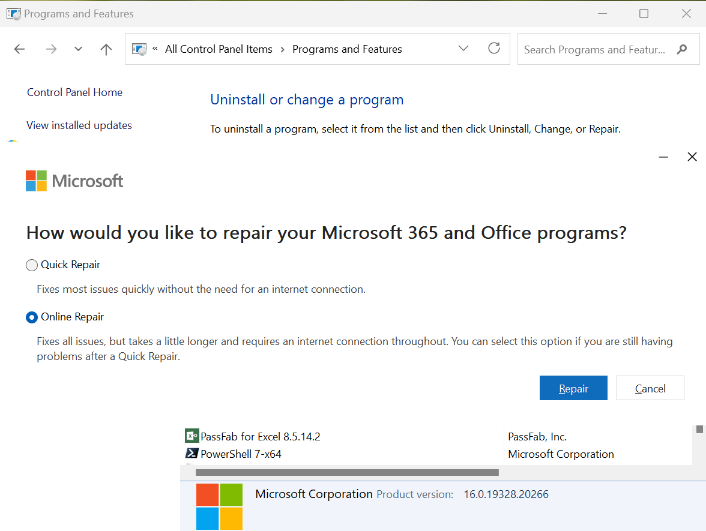706x531 pixels.
Task: Go back using the back arrow
Action: [x=19, y=49]
